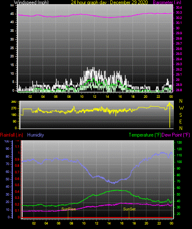Click the 130 temperature scale value
This screenshot has width=192, height=229.
click(179, 142)
